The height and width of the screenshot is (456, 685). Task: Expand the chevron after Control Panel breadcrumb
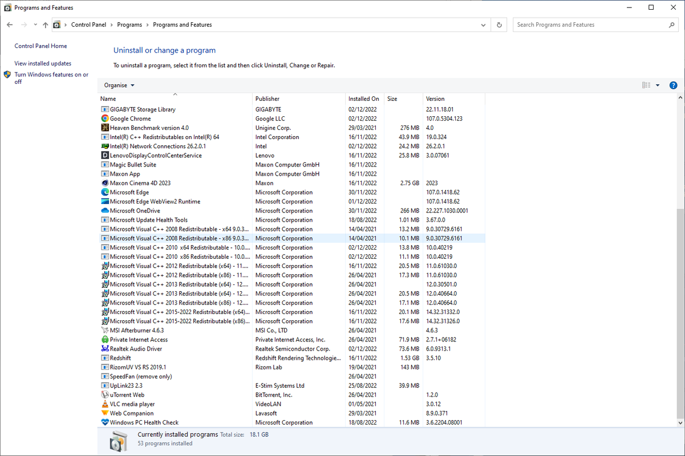(x=111, y=25)
